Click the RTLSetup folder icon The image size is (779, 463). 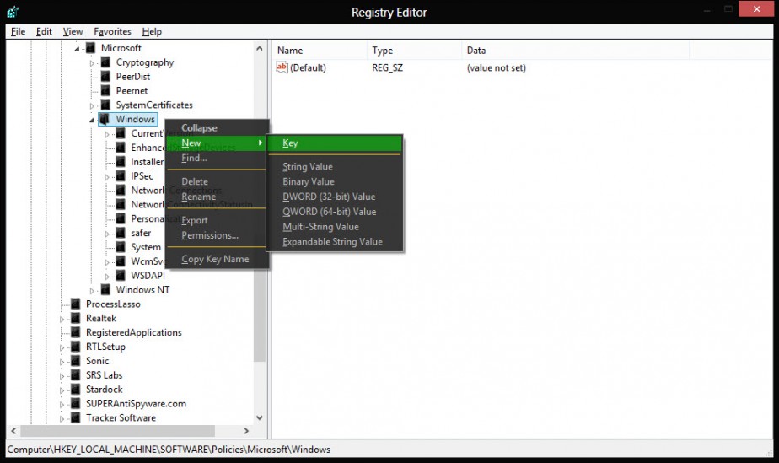(x=76, y=347)
